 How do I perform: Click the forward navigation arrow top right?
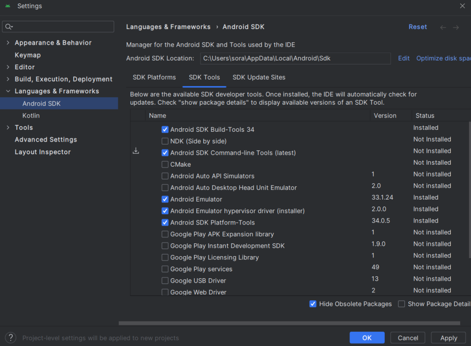tap(456, 27)
